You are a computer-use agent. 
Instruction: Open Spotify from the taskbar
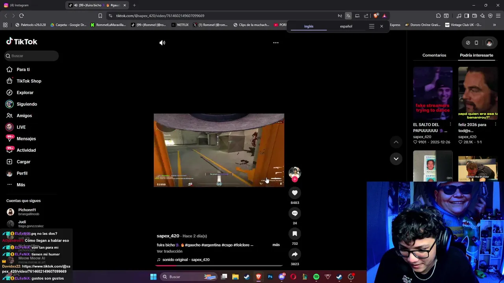[x=316, y=277]
